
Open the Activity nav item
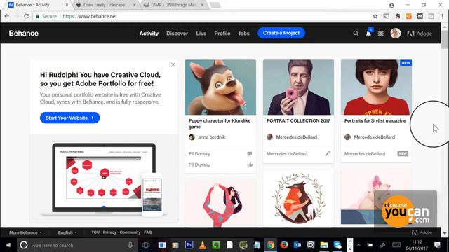tap(149, 34)
